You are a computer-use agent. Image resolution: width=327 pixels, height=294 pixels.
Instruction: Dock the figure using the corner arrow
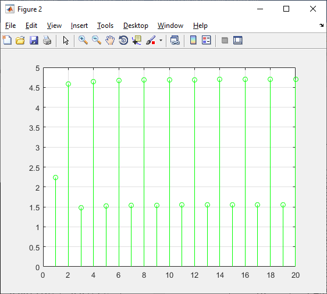[x=321, y=26]
